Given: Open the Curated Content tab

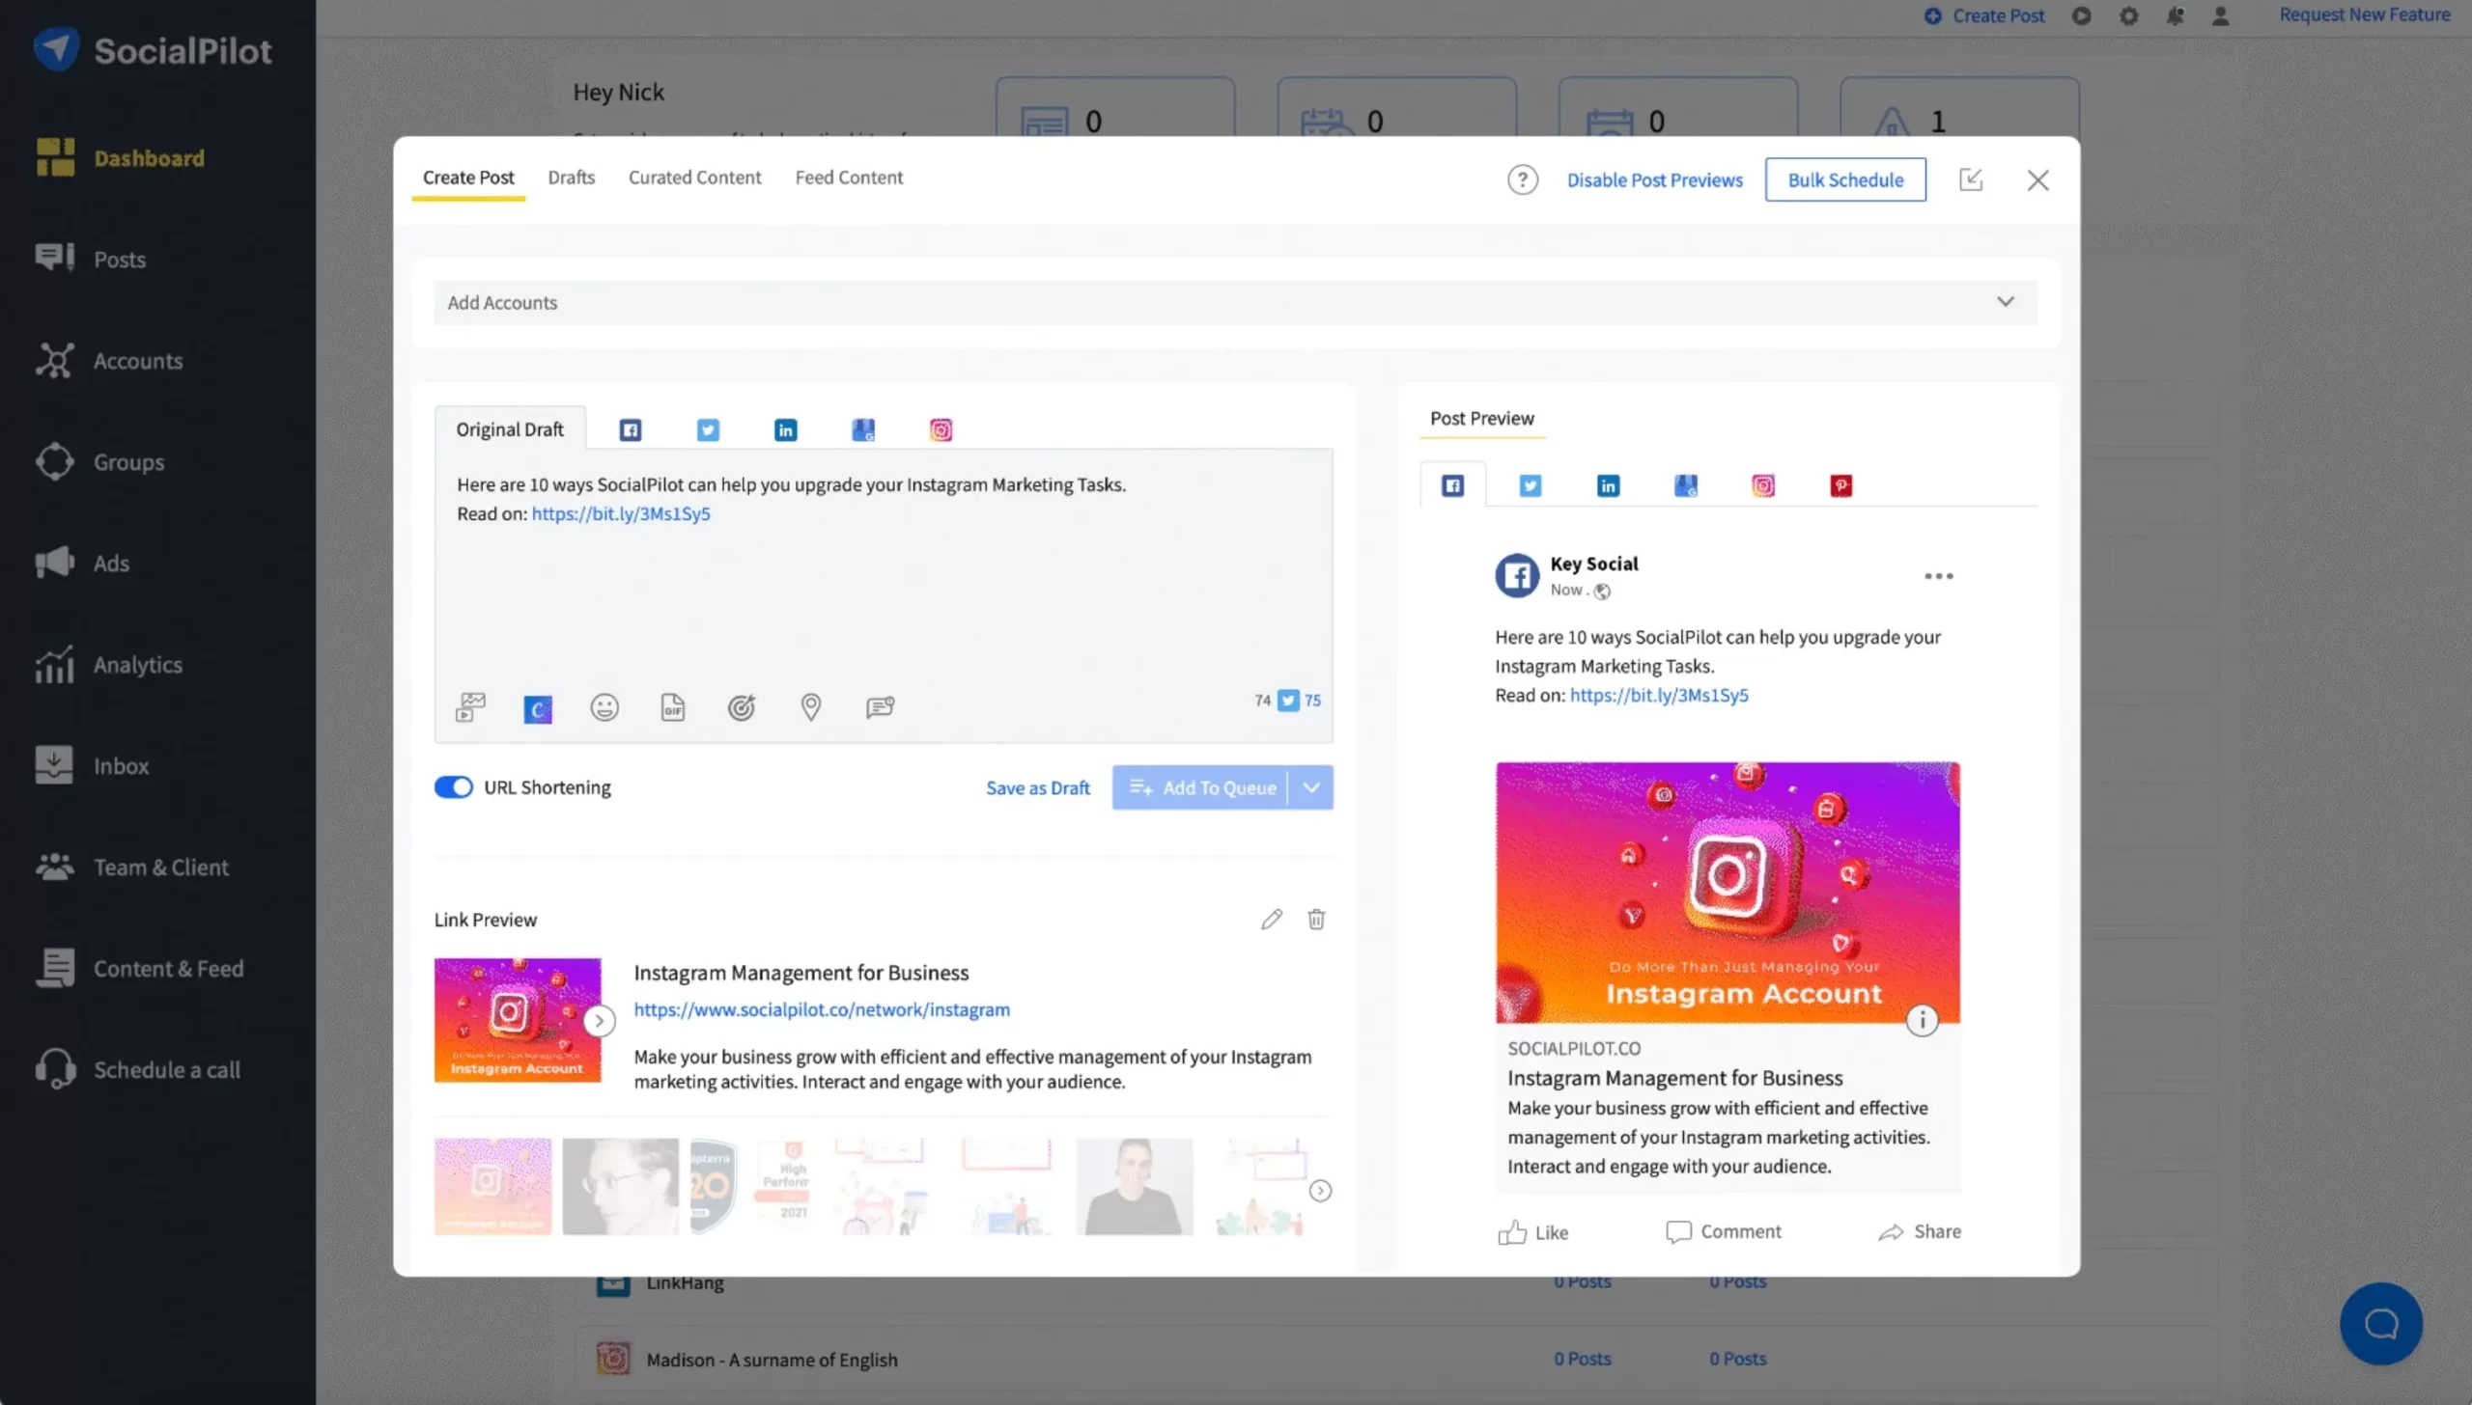Looking at the screenshot, I should click(x=694, y=178).
